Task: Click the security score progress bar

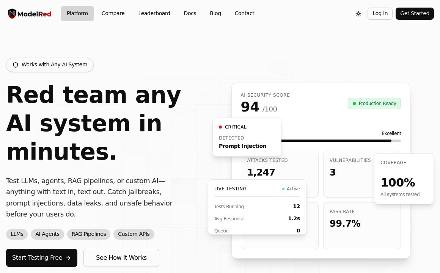Action: [338, 141]
